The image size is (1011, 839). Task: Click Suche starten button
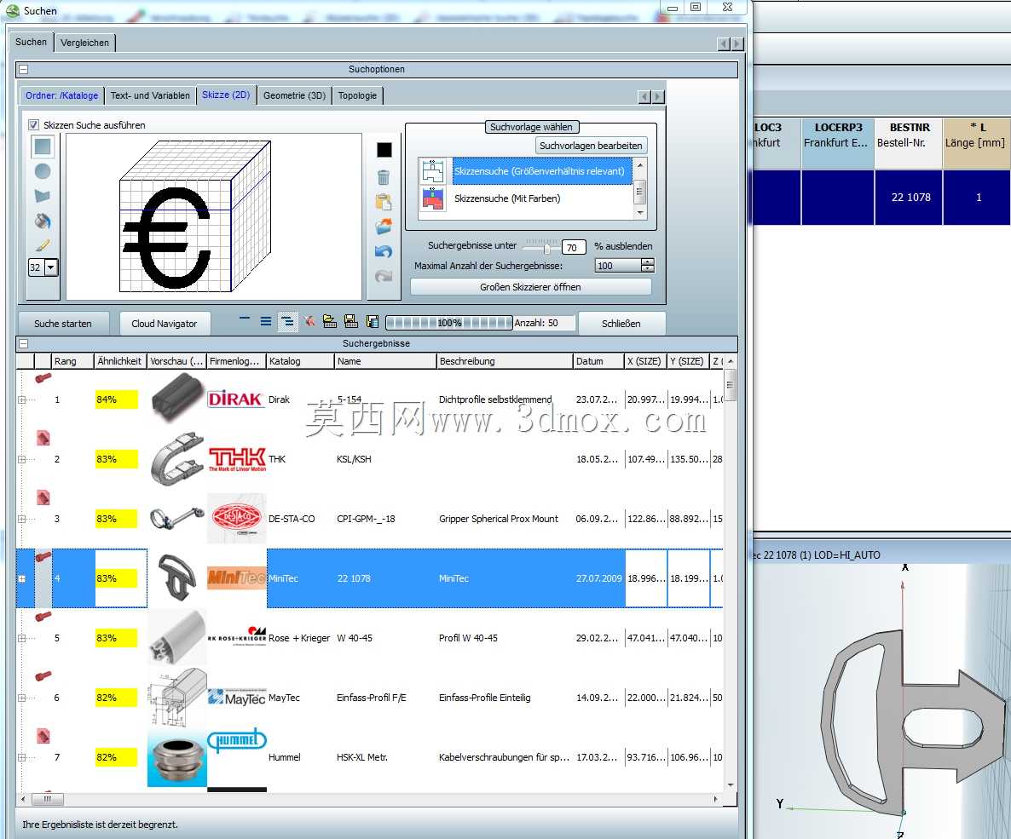(x=63, y=324)
